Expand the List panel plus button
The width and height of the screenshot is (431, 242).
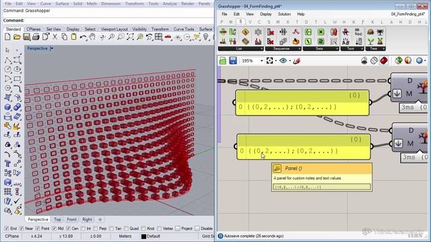[261, 48]
